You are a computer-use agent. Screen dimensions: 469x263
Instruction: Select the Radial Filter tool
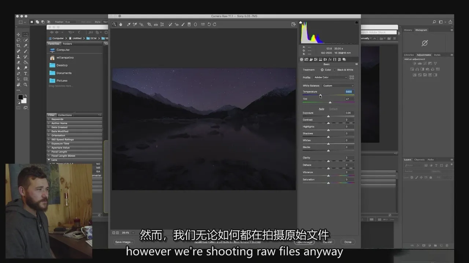195,24
